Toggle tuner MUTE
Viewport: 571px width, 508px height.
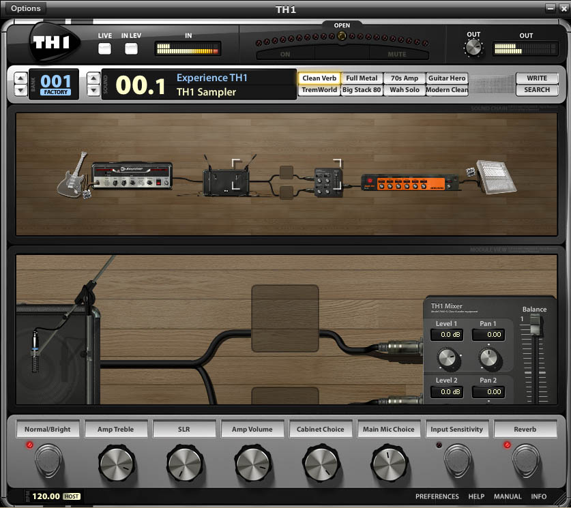[x=397, y=55]
